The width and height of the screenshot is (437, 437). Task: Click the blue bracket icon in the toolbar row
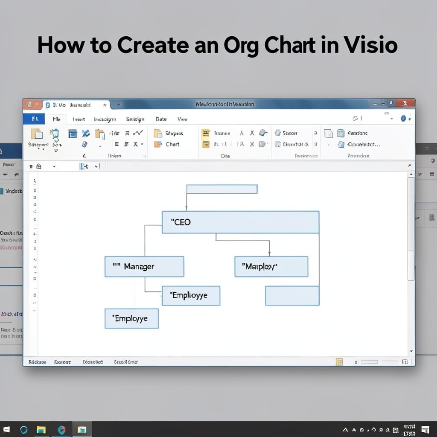click(84, 166)
